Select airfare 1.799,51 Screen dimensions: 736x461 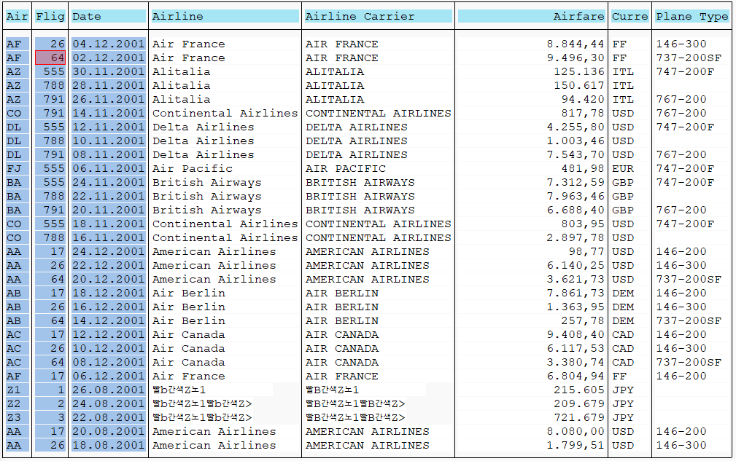pyautogui.click(x=575, y=444)
